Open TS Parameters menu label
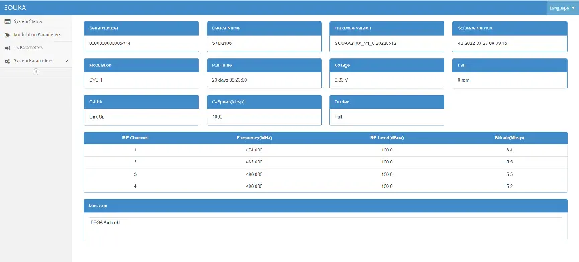Image resolution: width=579 pixels, height=262 pixels. tap(28, 48)
